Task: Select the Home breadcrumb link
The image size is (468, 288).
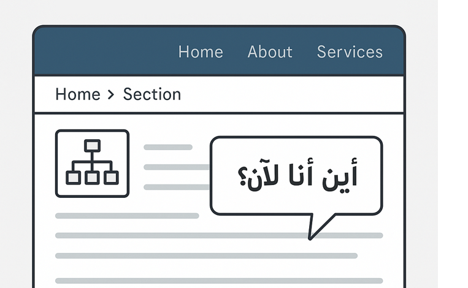Action: point(77,94)
